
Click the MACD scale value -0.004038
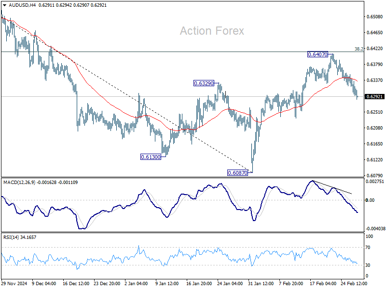375,228
